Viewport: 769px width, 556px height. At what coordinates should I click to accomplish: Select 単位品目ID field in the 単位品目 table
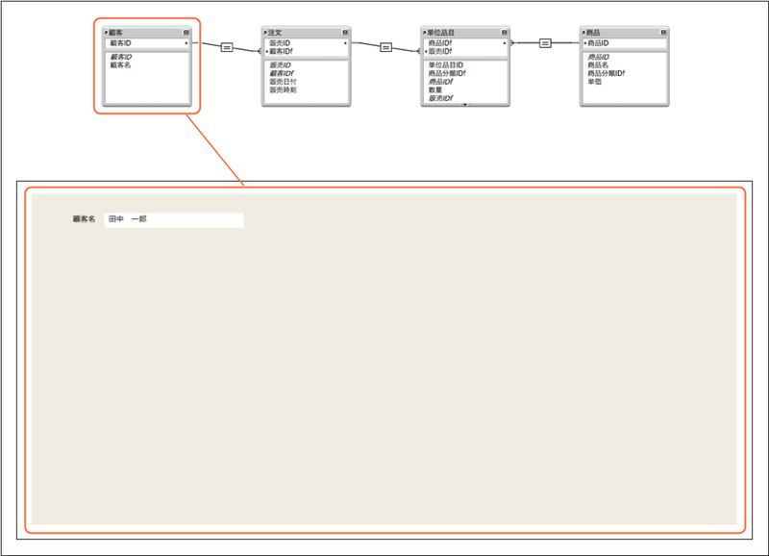pyautogui.click(x=446, y=64)
